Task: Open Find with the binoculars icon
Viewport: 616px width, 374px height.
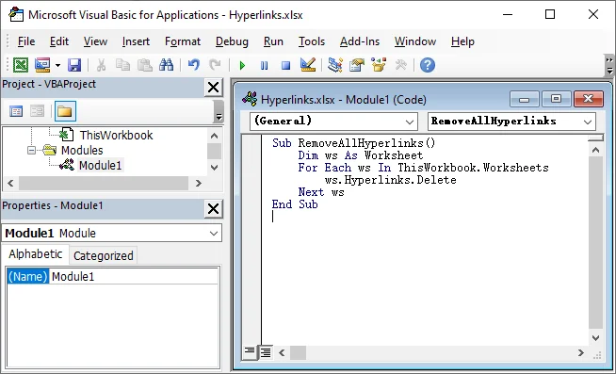Action: coord(166,65)
